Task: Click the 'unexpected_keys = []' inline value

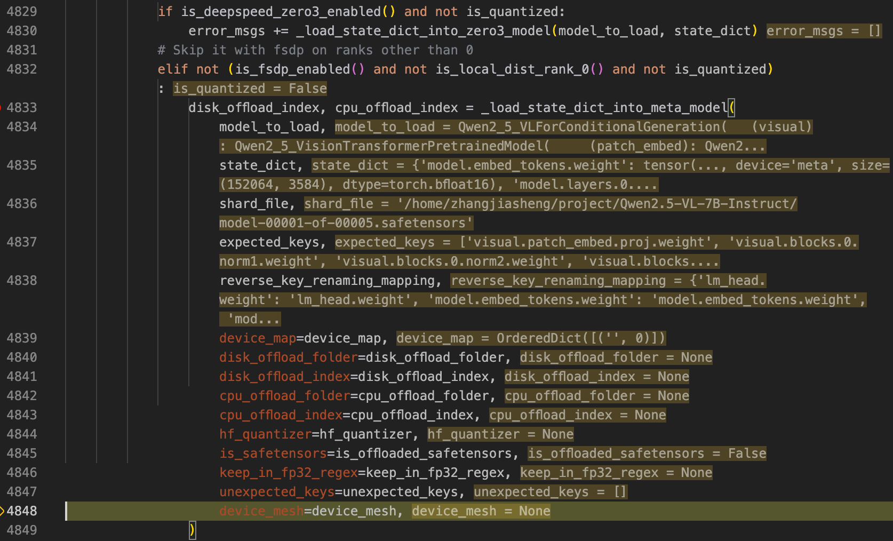Action: point(550,492)
